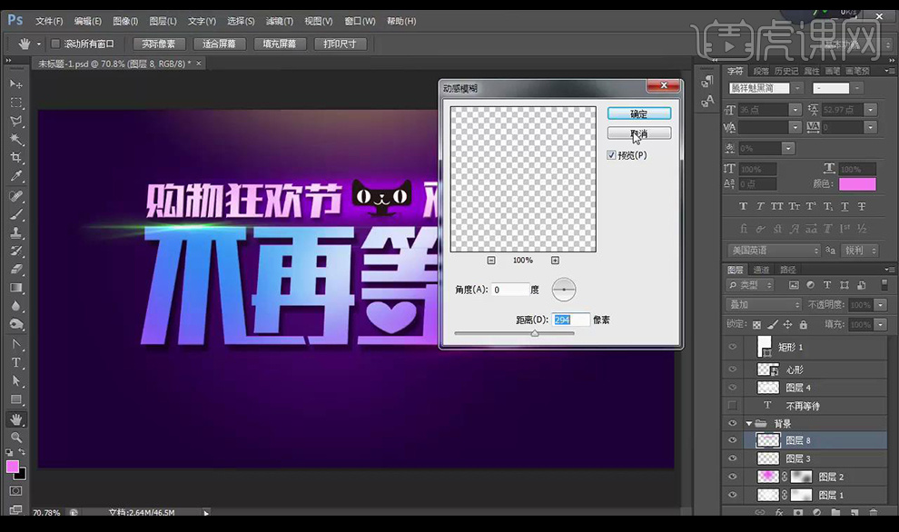Hide the 心形 layer

tap(733, 369)
